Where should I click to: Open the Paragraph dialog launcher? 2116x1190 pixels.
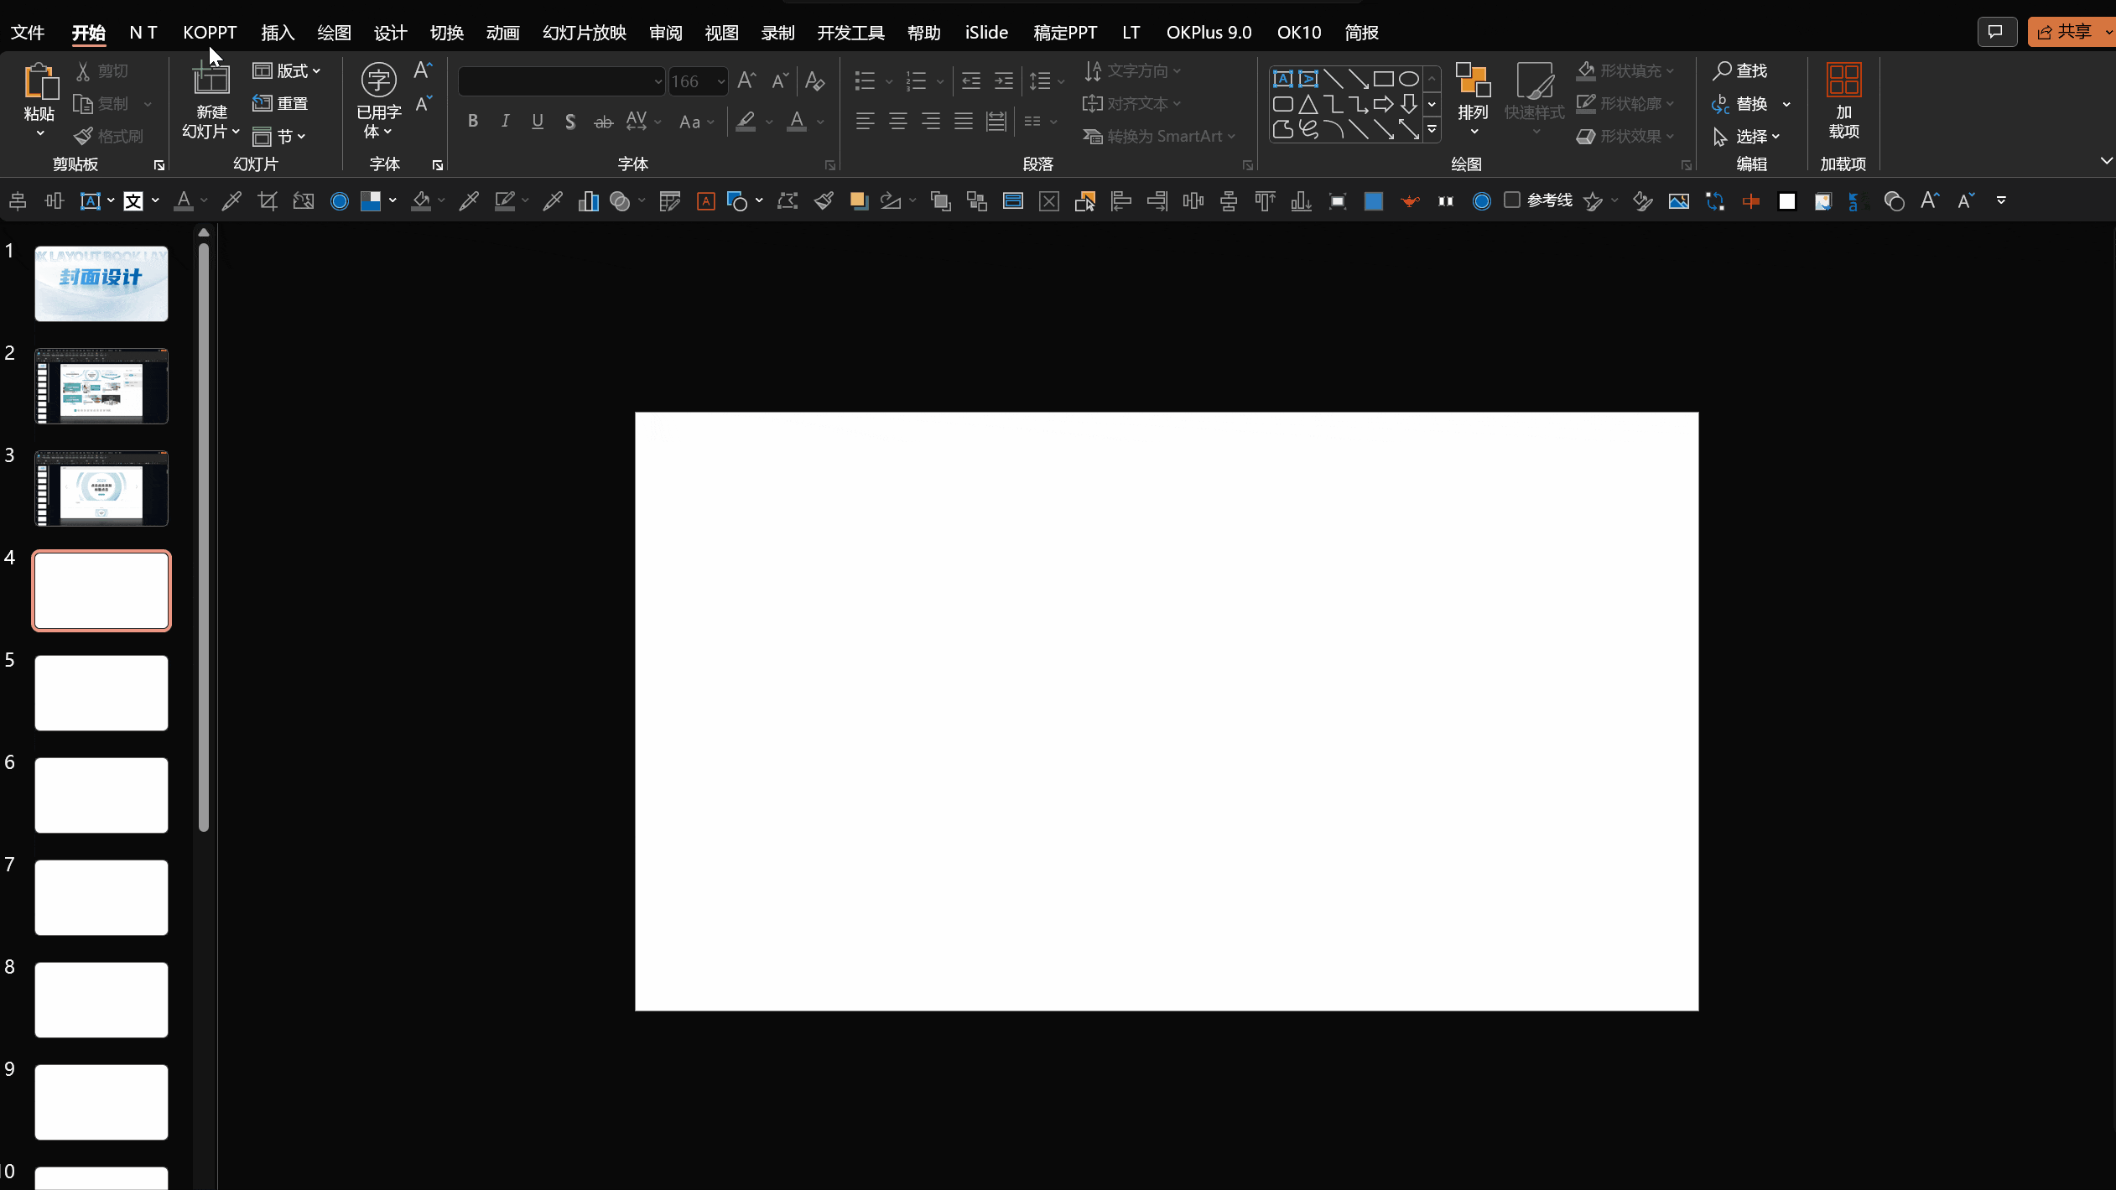coord(1247,165)
